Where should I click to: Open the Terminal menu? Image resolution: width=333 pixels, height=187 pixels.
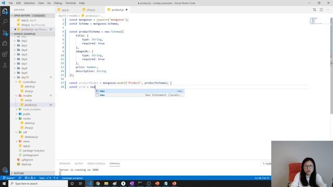point(70,3)
